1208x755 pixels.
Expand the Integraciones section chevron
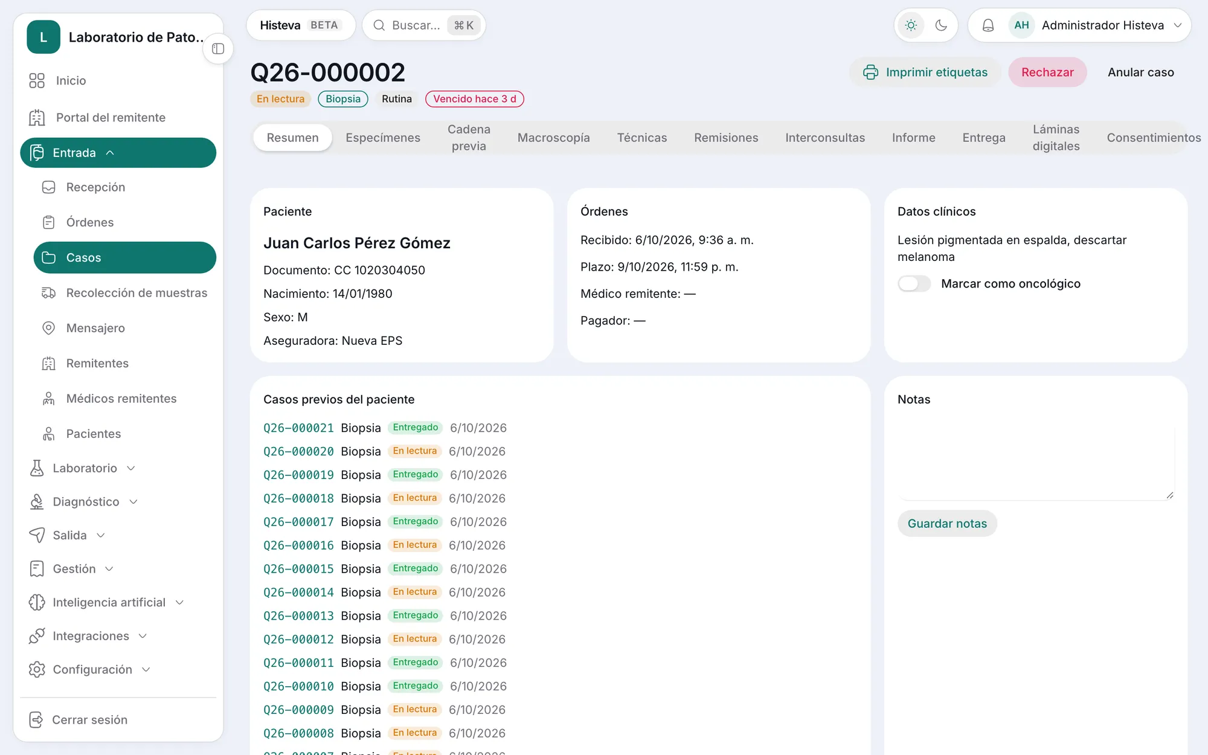tap(143, 636)
